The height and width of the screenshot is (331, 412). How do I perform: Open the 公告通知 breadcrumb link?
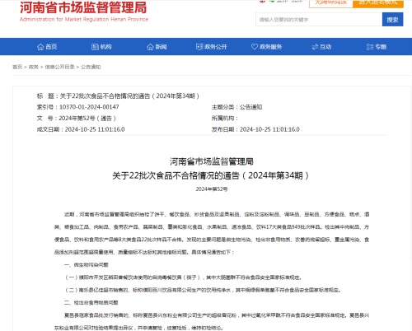click(91, 67)
